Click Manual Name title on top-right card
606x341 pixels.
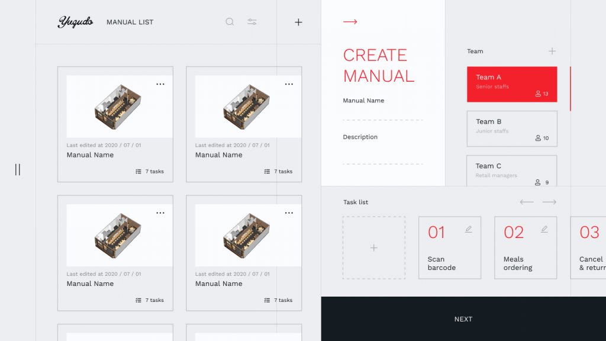click(219, 155)
